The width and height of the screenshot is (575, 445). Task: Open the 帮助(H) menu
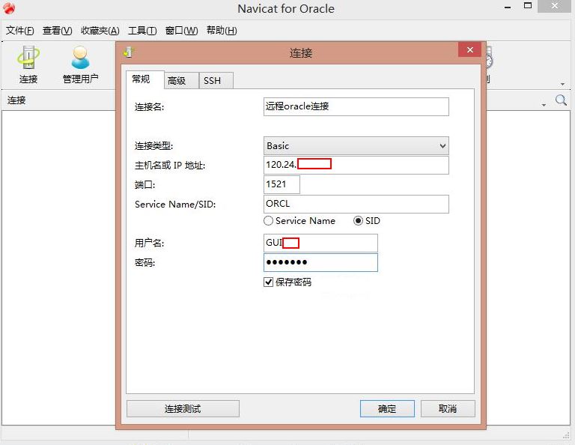click(x=222, y=31)
